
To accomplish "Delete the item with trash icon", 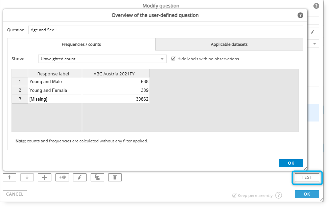I will coord(115,177).
